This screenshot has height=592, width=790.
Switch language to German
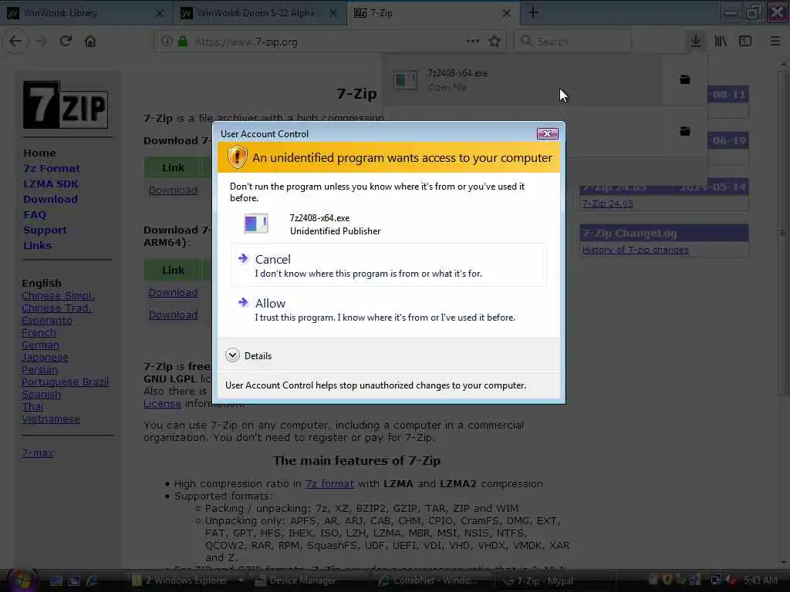40,345
